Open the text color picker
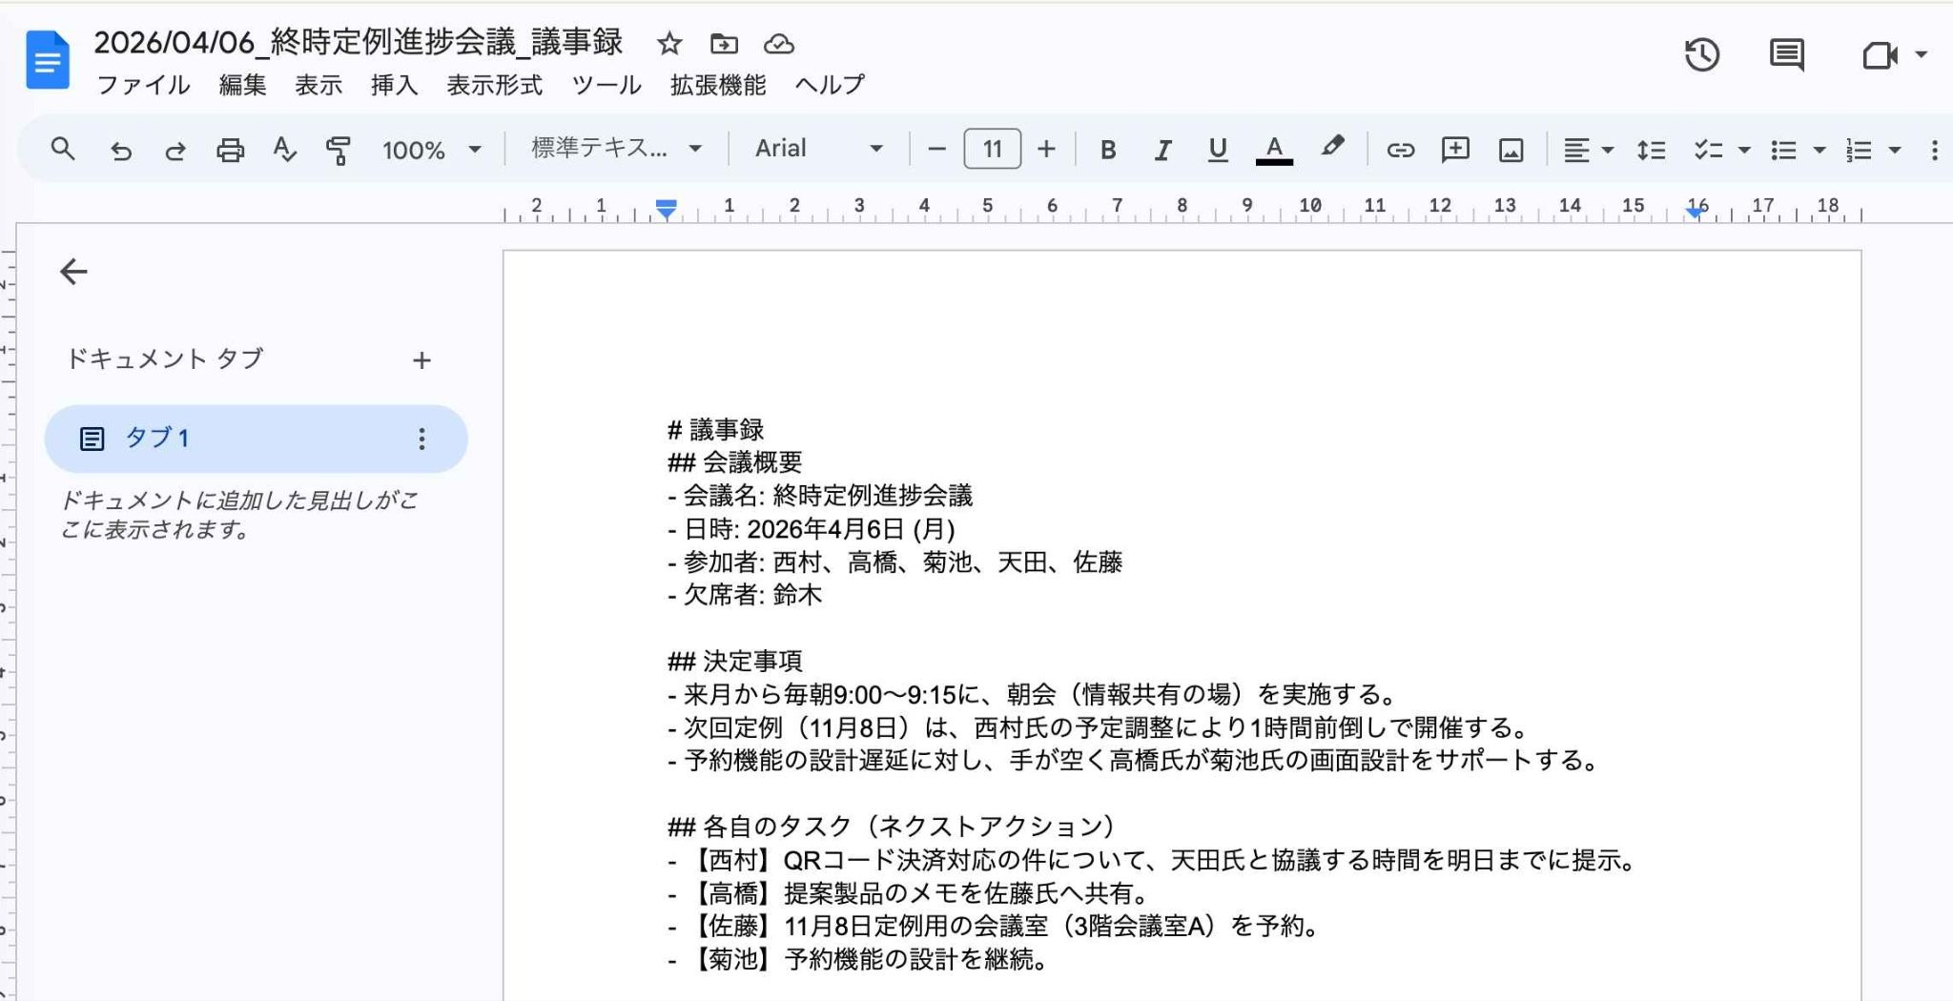1953x1001 pixels. click(1273, 150)
